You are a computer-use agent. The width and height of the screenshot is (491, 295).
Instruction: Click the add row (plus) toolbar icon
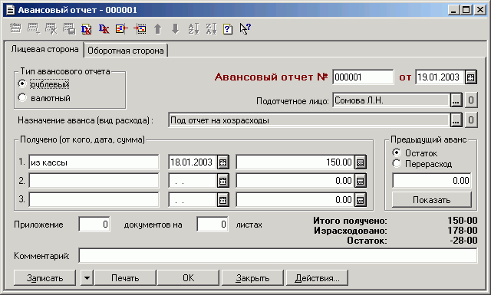33,29
